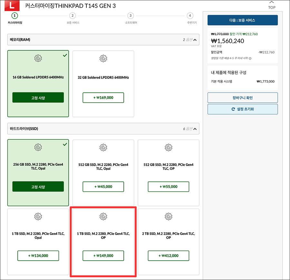Click the info icon beside delivery estimate
The height and width of the screenshot is (280, 290).
250,58
